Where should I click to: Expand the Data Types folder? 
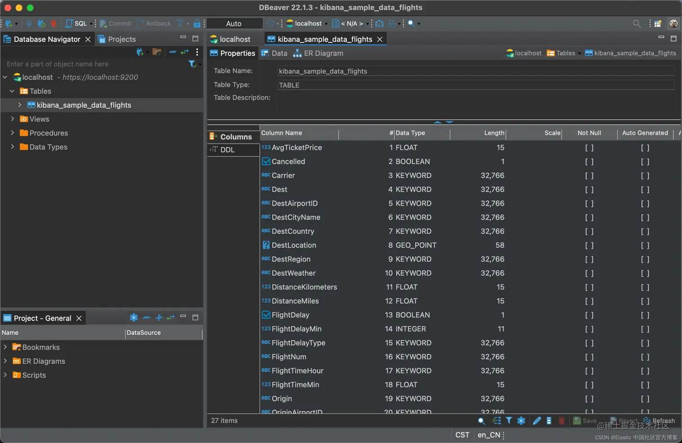12,147
